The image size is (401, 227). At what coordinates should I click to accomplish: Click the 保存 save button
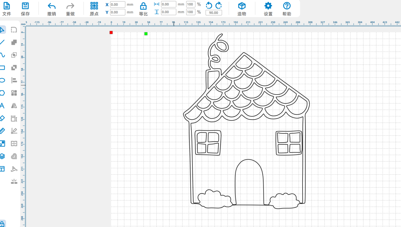coord(25,9)
